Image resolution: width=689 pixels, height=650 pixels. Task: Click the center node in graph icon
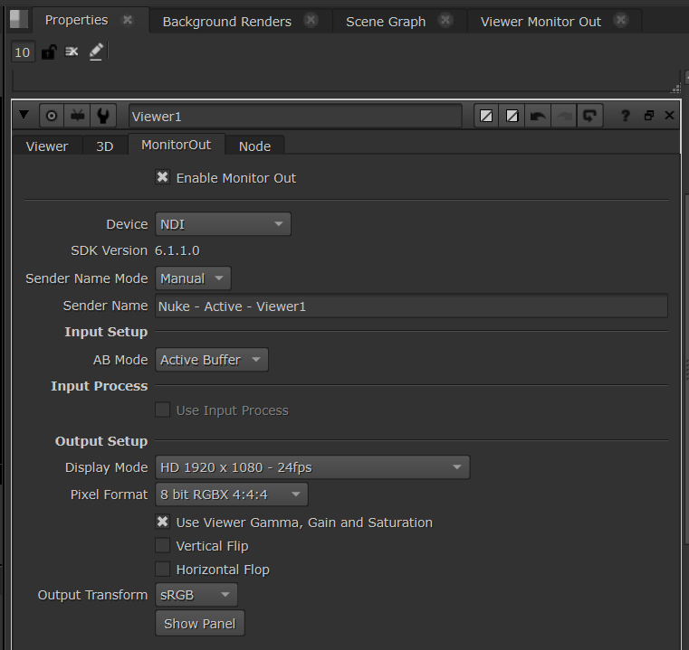pyautogui.click(x=52, y=116)
